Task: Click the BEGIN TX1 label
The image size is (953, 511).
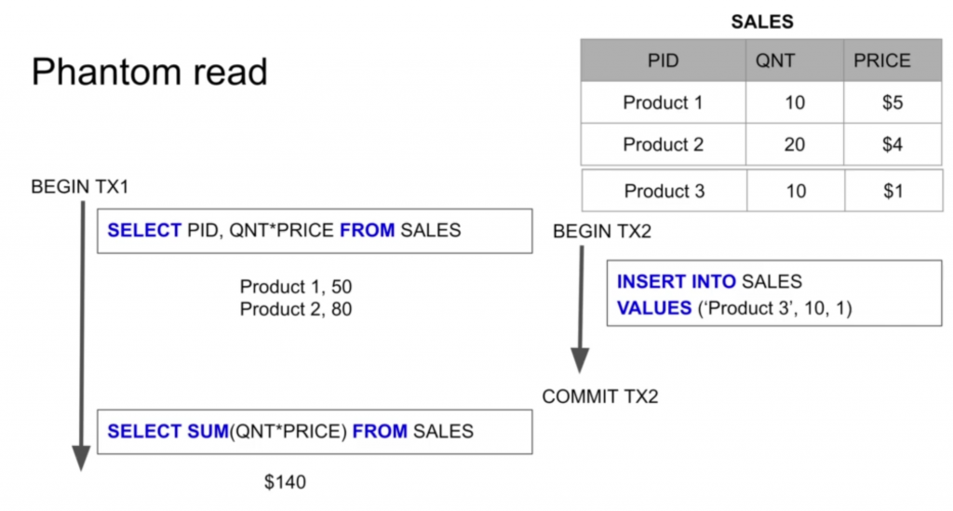Action: [80, 186]
